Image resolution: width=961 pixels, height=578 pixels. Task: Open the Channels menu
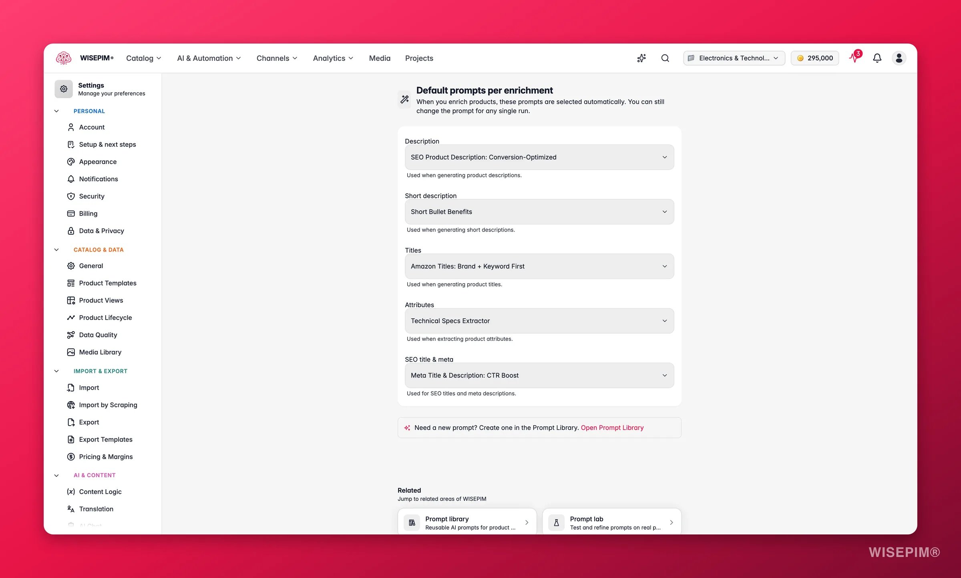pos(277,58)
